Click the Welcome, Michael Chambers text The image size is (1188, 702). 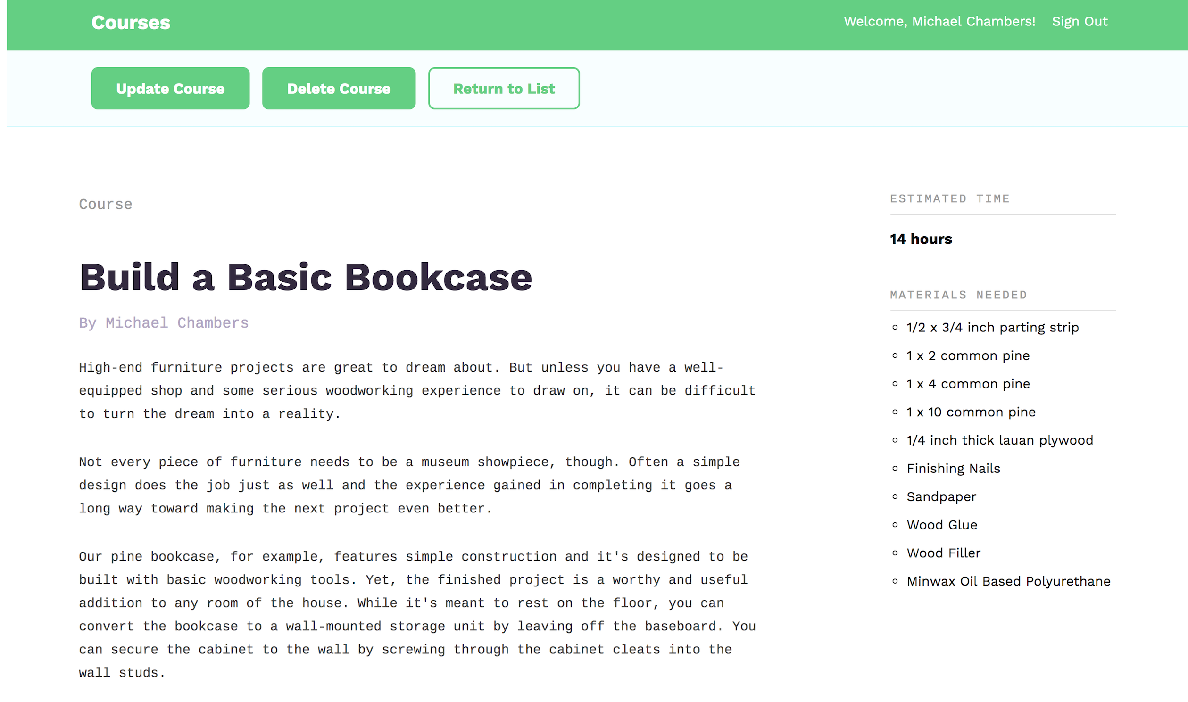point(939,22)
